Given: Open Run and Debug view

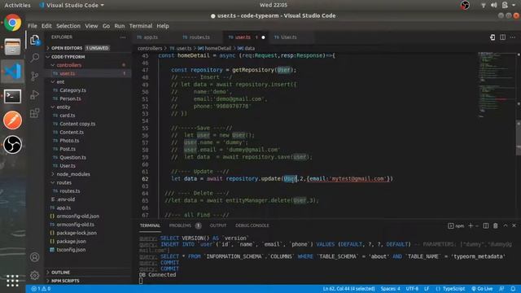Looking at the screenshot, I should (x=34, y=94).
